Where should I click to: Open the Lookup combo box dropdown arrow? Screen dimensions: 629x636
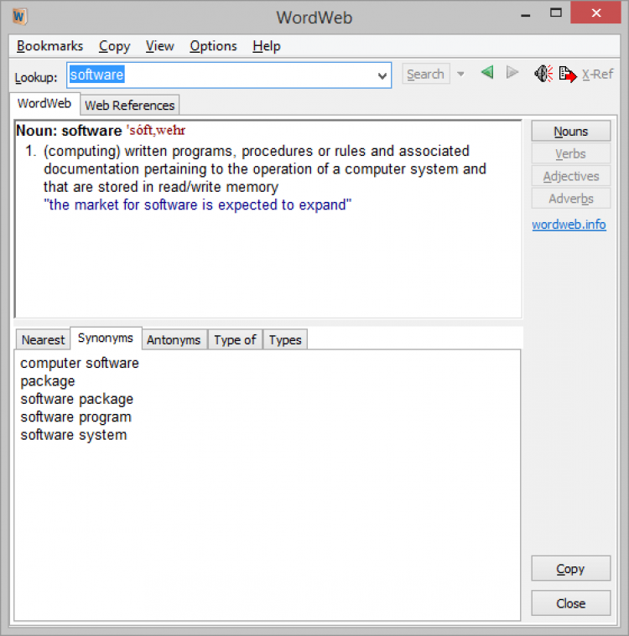tap(382, 75)
